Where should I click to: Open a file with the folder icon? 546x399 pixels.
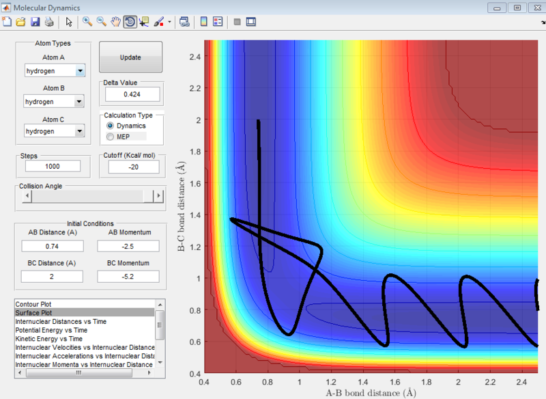pos(21,22)
